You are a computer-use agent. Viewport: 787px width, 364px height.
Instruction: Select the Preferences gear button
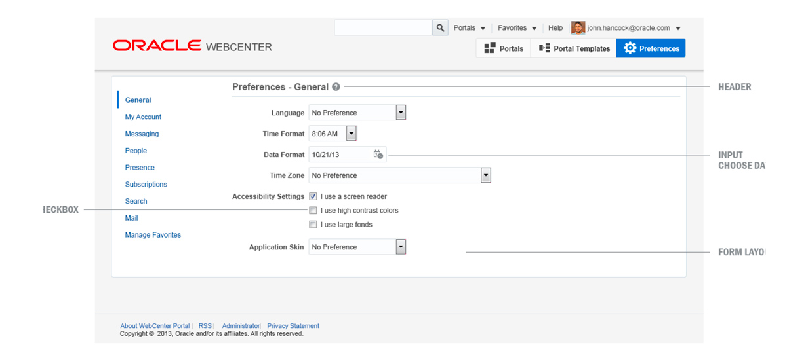click(x=651, y=48)
